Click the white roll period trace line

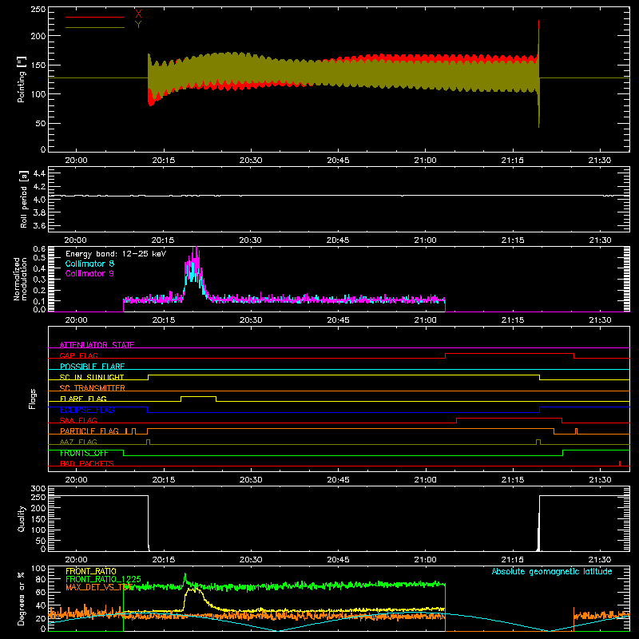coord(338,196)
